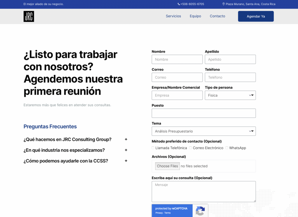Open the reCAPTCHA Terms link
The width and height of the screenshot is (298, 217).
[x=167, y=213]
